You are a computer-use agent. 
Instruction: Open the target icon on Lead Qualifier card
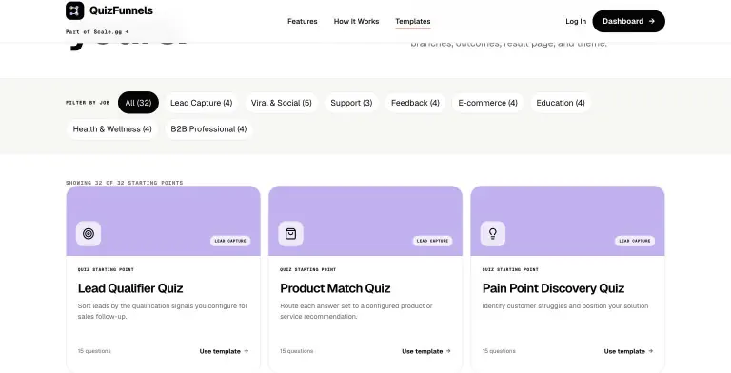pyautogui.click(x=89, y=233)
